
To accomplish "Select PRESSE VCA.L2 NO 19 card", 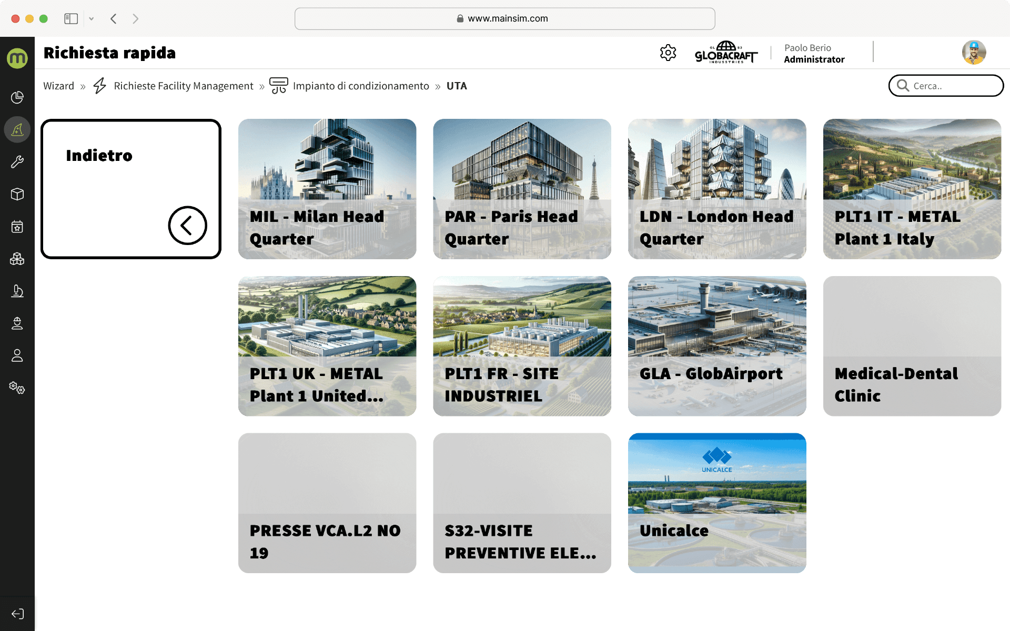I will pos(327,503).
